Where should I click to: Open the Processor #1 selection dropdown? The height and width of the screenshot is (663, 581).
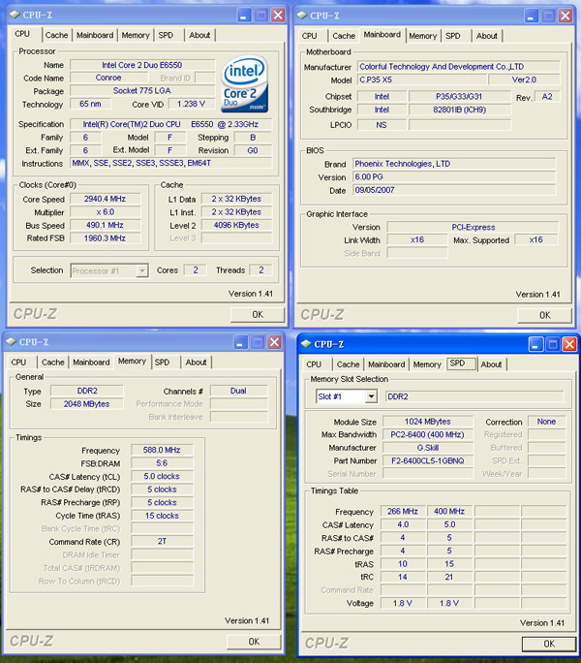(142, 270)
